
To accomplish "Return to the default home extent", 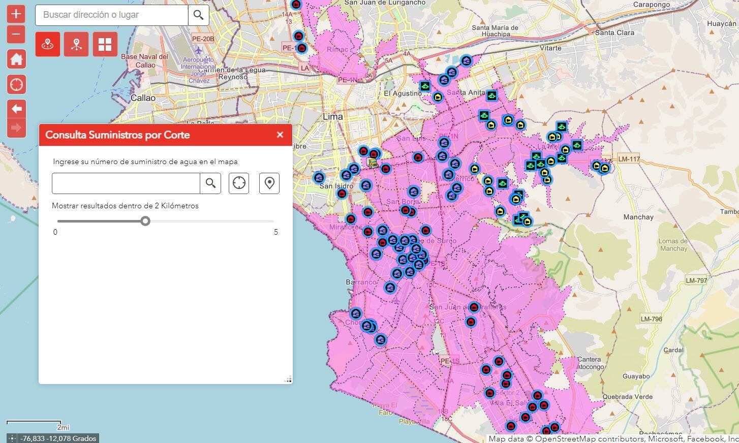I will [x=16, y=59].
